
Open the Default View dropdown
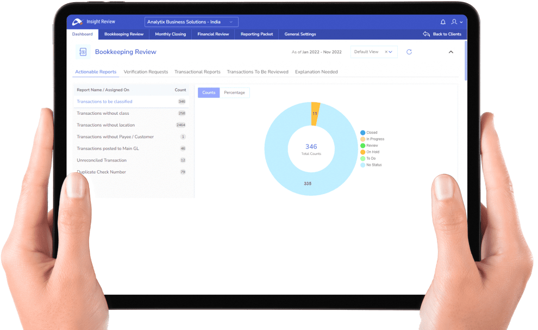[x=373, y=52]
